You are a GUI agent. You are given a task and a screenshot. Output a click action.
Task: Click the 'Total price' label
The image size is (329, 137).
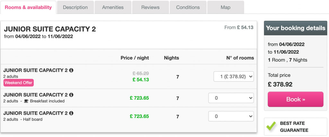click(x=279, y=75)
